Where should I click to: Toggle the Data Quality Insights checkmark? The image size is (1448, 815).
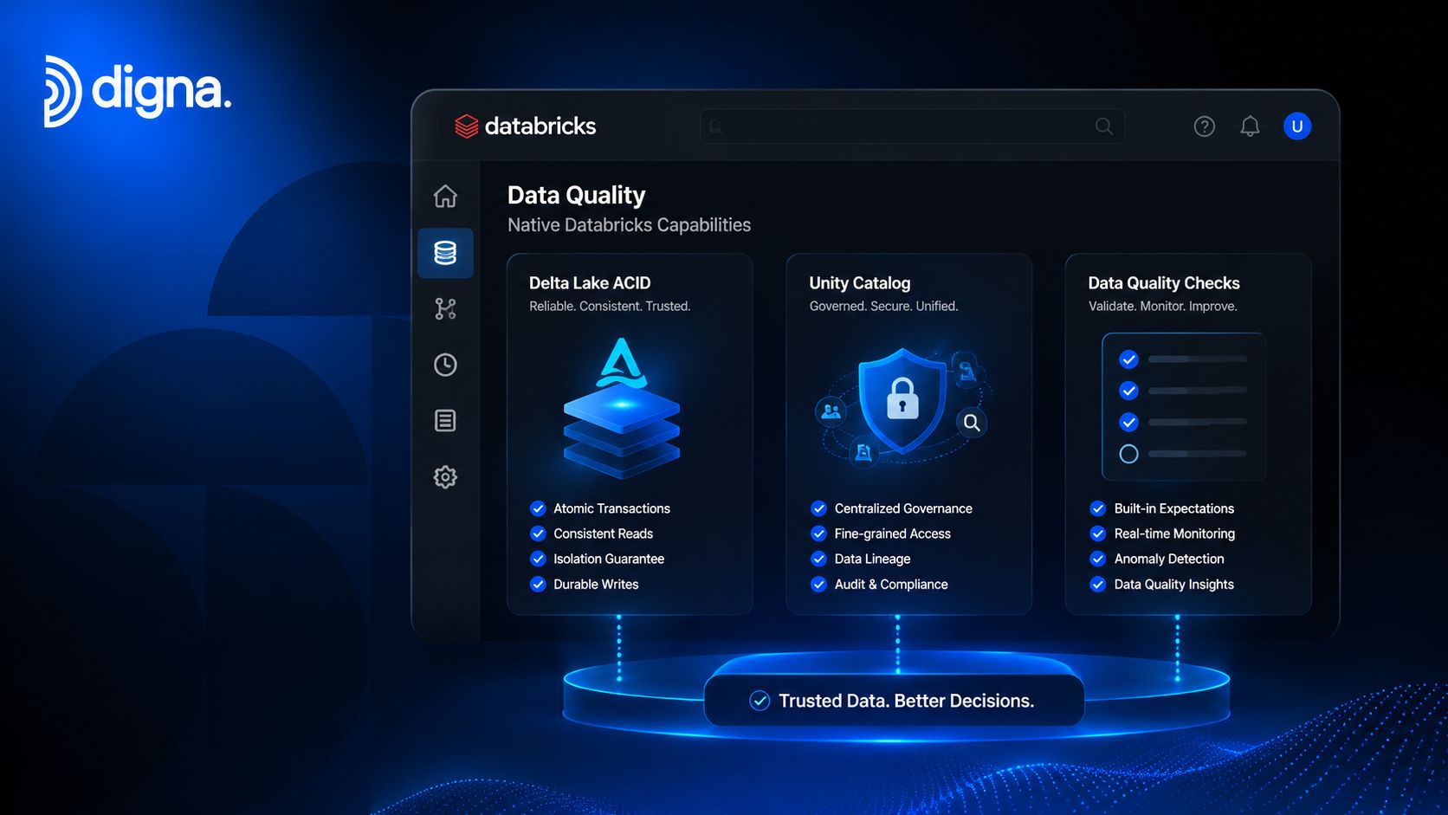(x=1098, y=584)
